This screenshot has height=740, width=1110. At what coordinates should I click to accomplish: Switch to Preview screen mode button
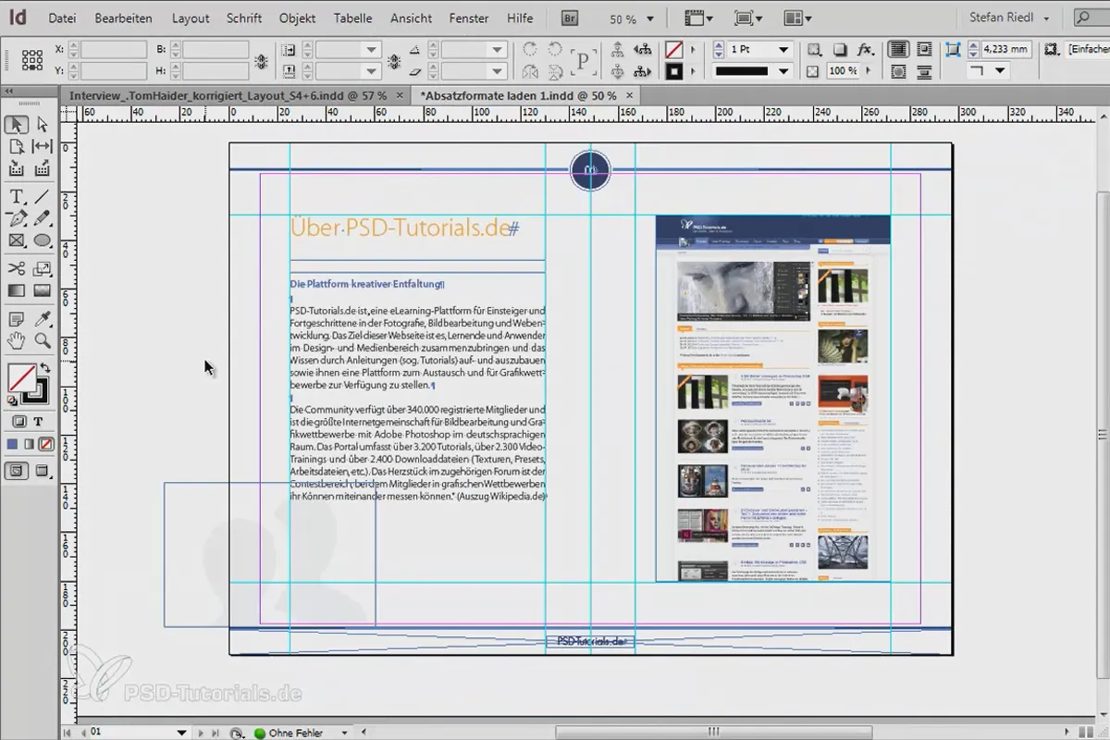[42, 470]
